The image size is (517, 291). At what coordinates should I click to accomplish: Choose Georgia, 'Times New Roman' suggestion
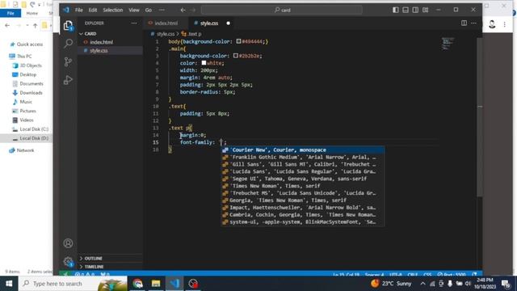click(303, 200)
